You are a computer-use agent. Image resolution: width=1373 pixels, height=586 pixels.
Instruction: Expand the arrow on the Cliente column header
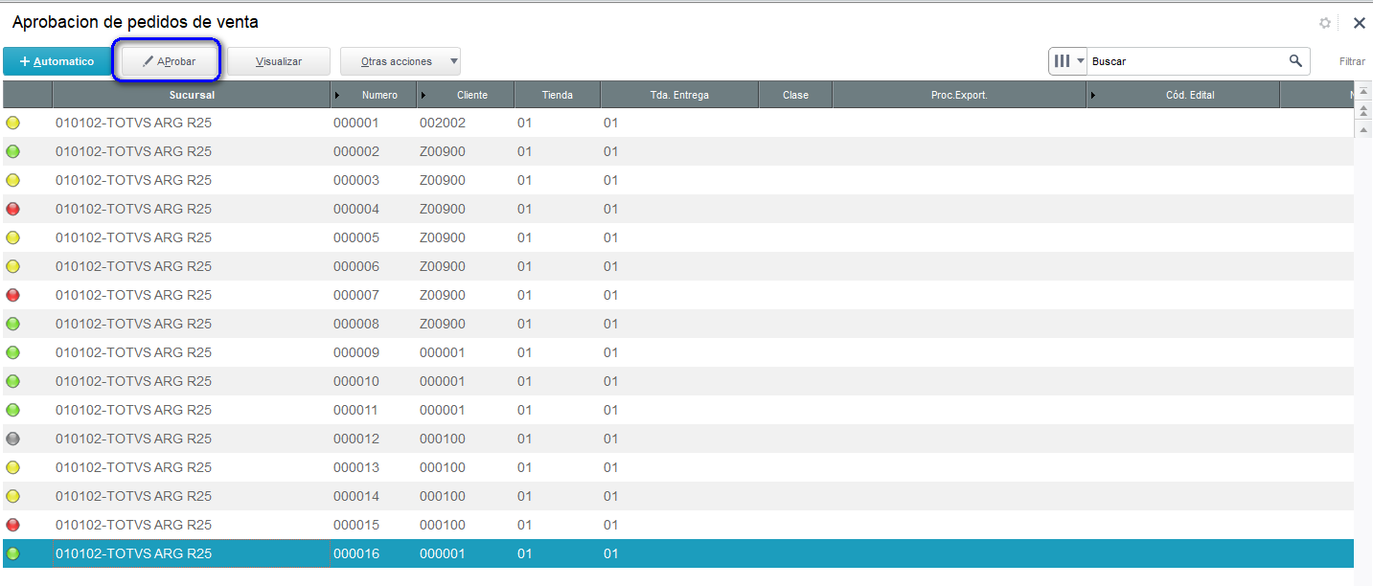click(423, 95)
